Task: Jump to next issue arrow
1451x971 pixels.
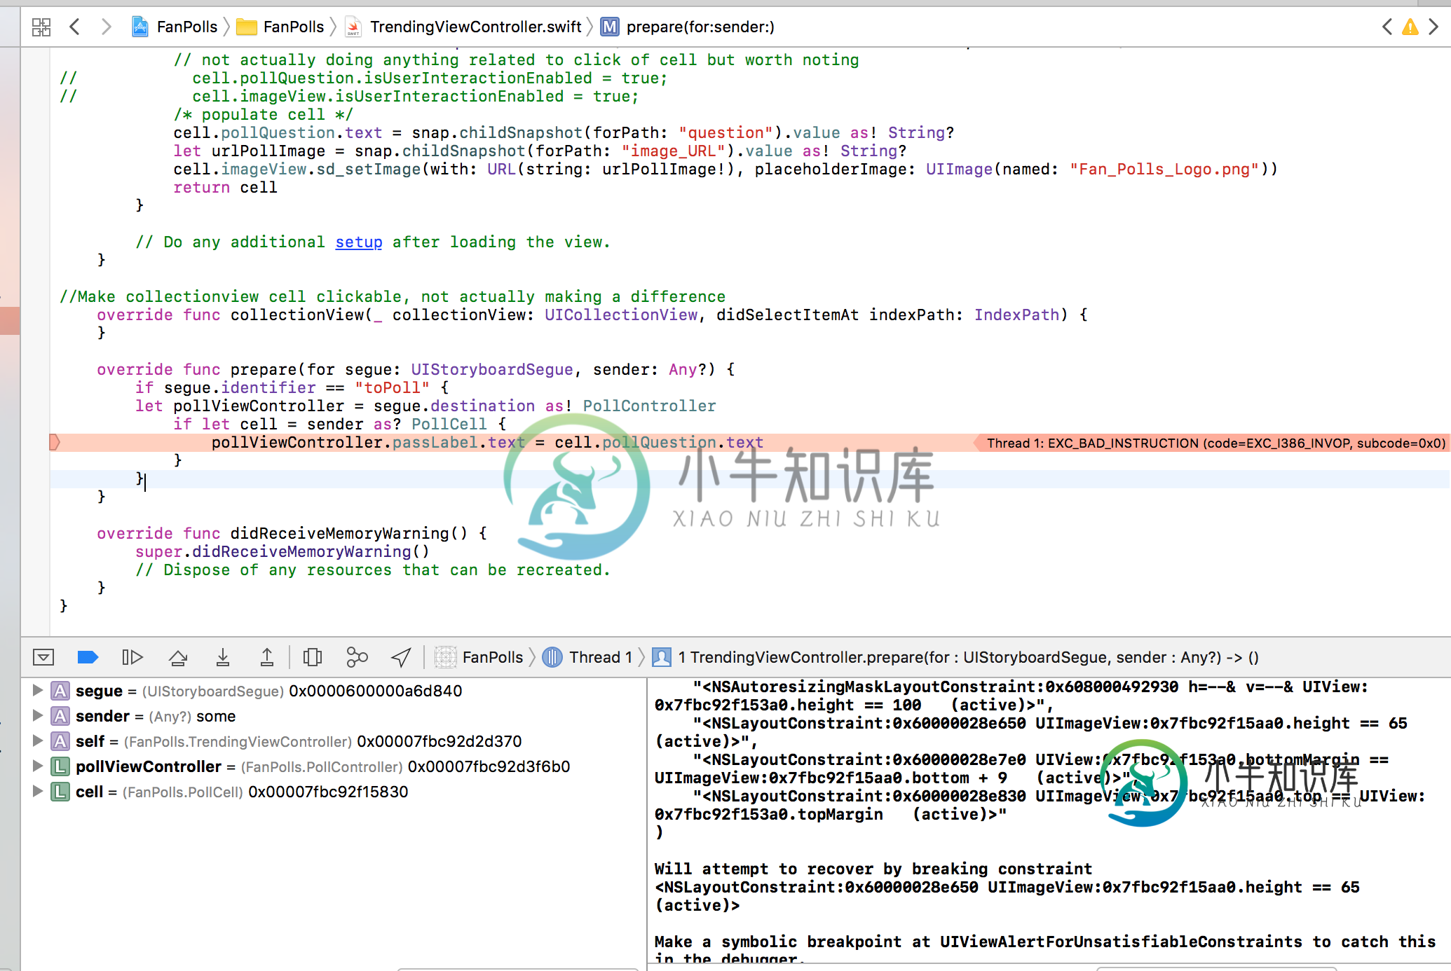Action: coord(1433,27)
